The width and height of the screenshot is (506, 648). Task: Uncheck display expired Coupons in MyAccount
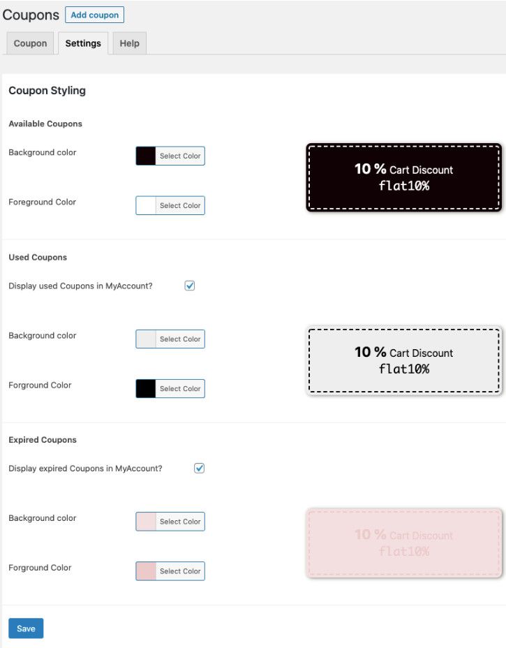199,468
